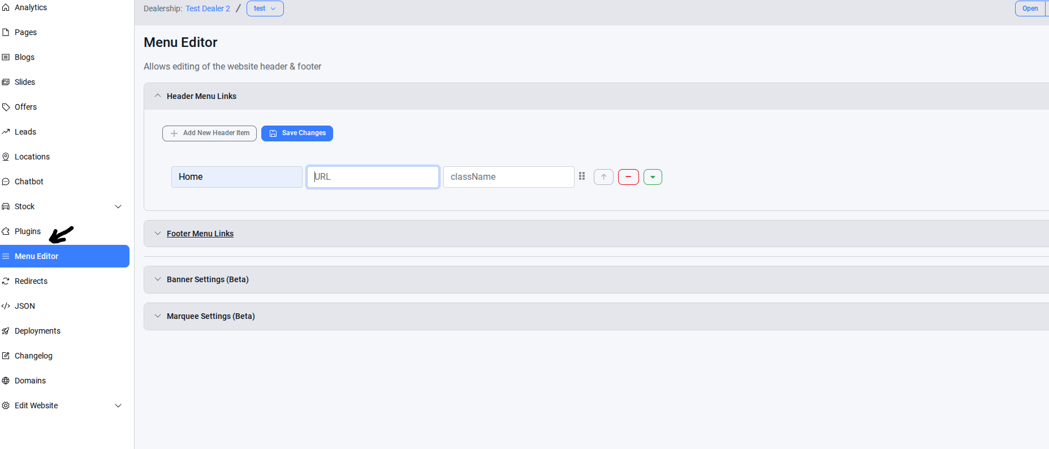
Task: Remove Home item with red minus
Action: [628, 177]
